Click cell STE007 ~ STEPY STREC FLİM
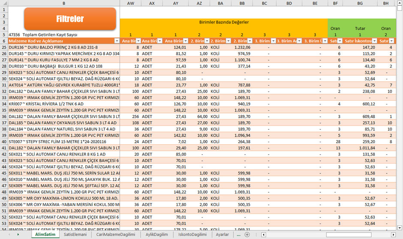 [x=64, y=142]
